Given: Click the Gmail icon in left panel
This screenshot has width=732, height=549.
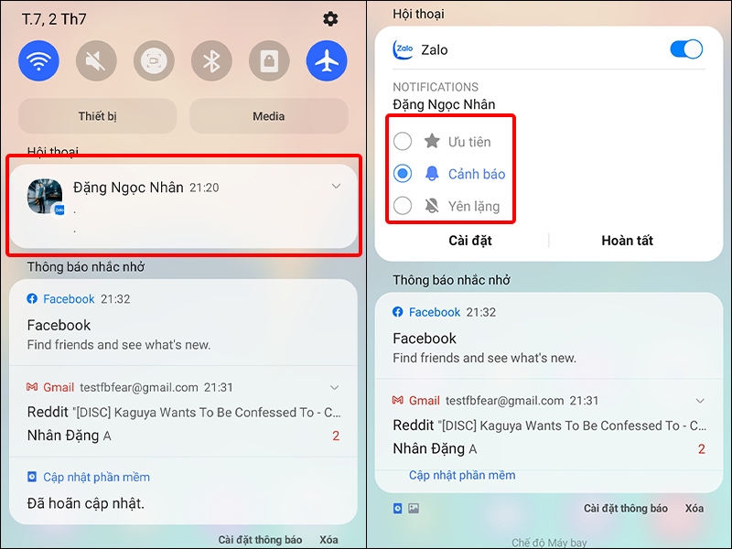Looking at the screenshot, I should 32,387.
